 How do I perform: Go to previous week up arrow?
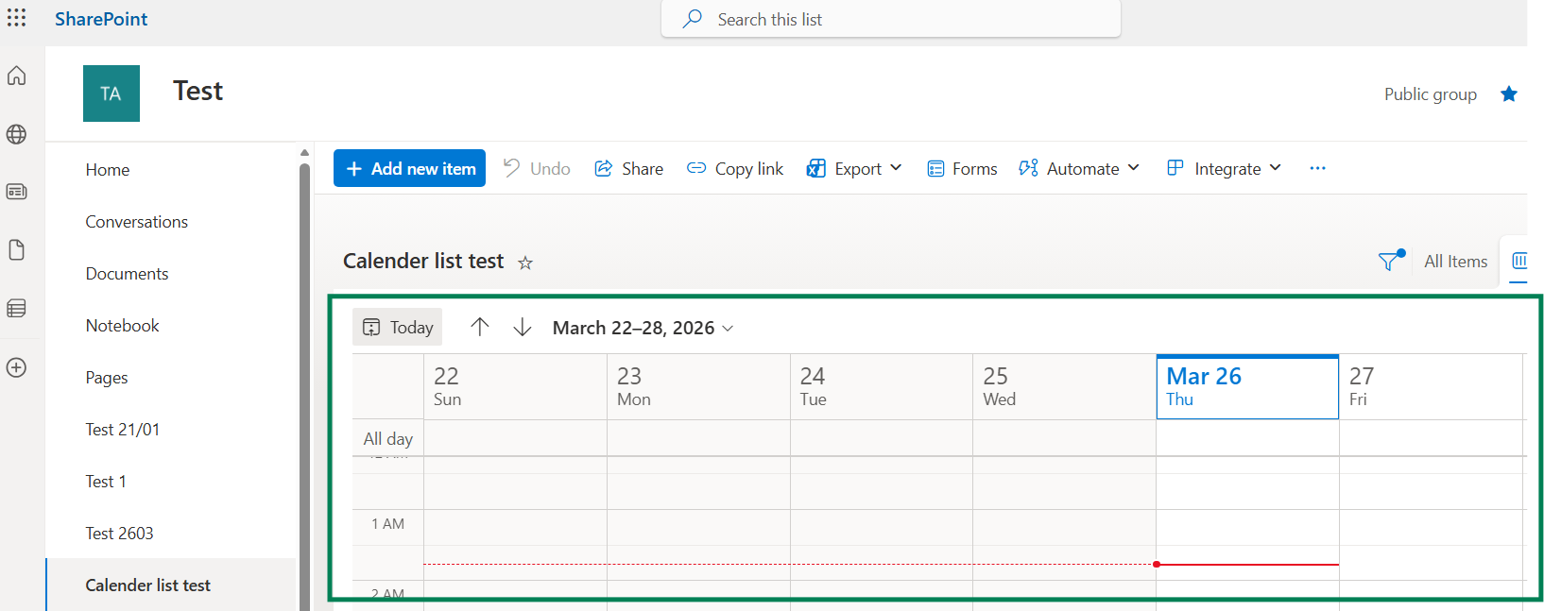[x=480, y=327]
